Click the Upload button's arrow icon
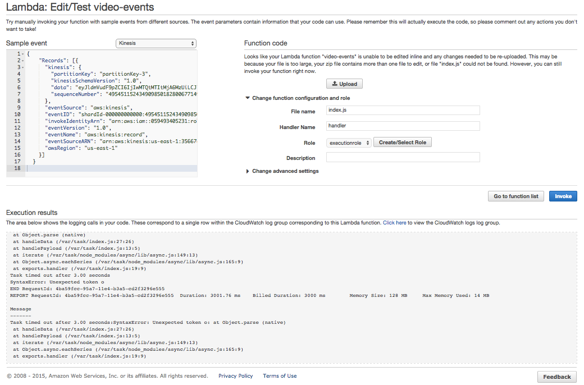Image resolution: width=584 pixels, height=385 pixels. (x=335, y=84)
